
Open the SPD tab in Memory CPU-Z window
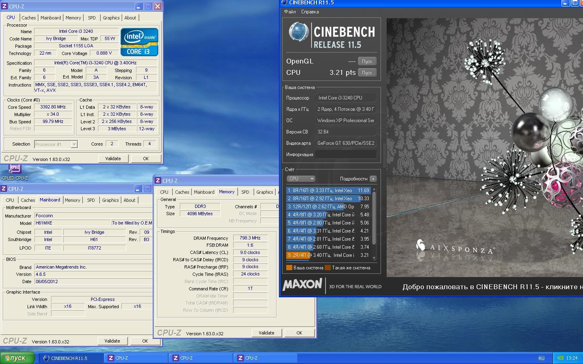[x=245, y=192]
